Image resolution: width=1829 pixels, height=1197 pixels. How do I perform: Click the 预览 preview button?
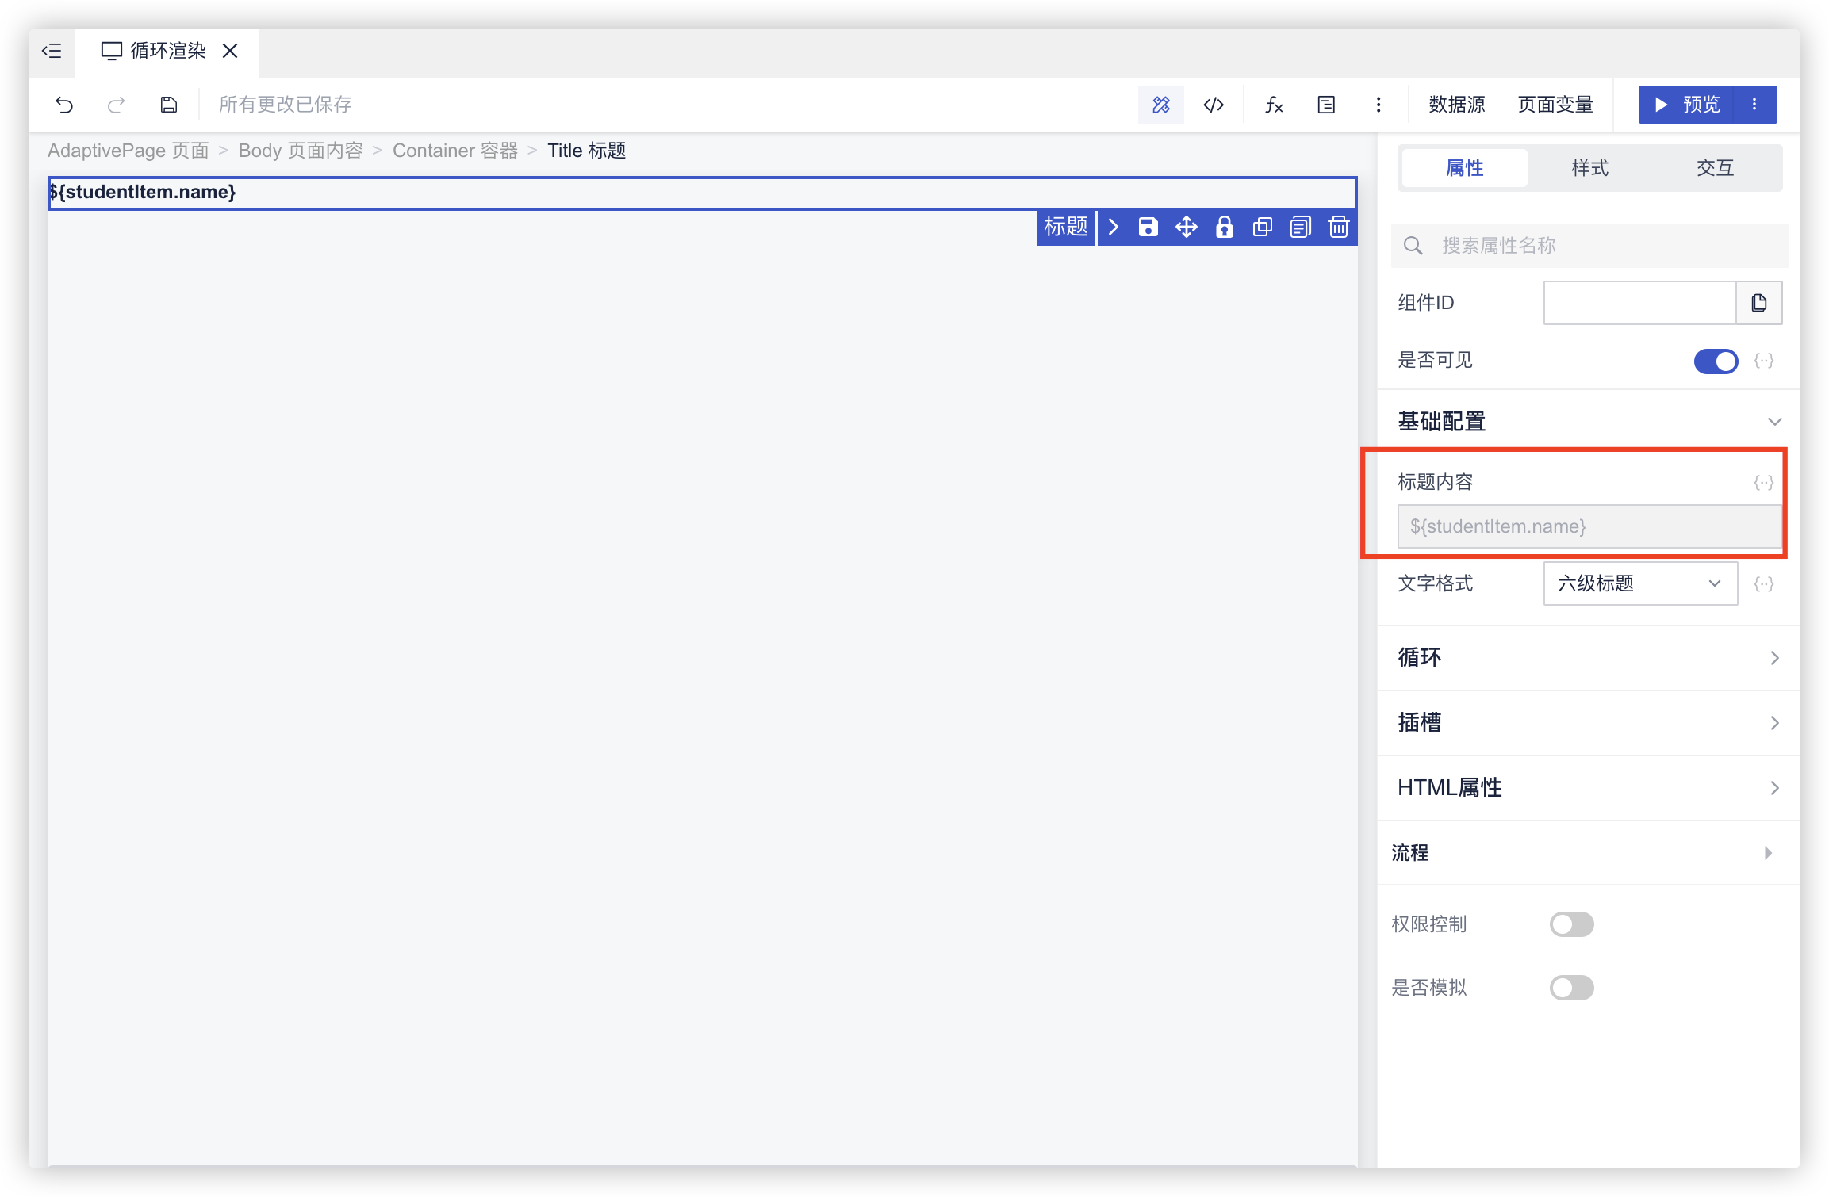[x=1687, y=105]
